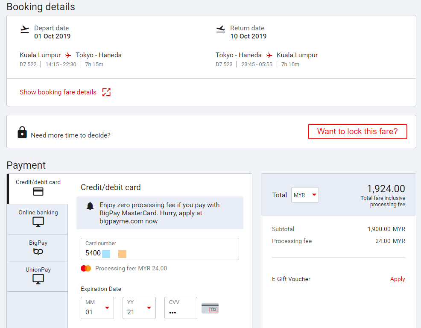Click the return landing plane icon
This screenshot has width=421, height=328.
pos(220,29)
